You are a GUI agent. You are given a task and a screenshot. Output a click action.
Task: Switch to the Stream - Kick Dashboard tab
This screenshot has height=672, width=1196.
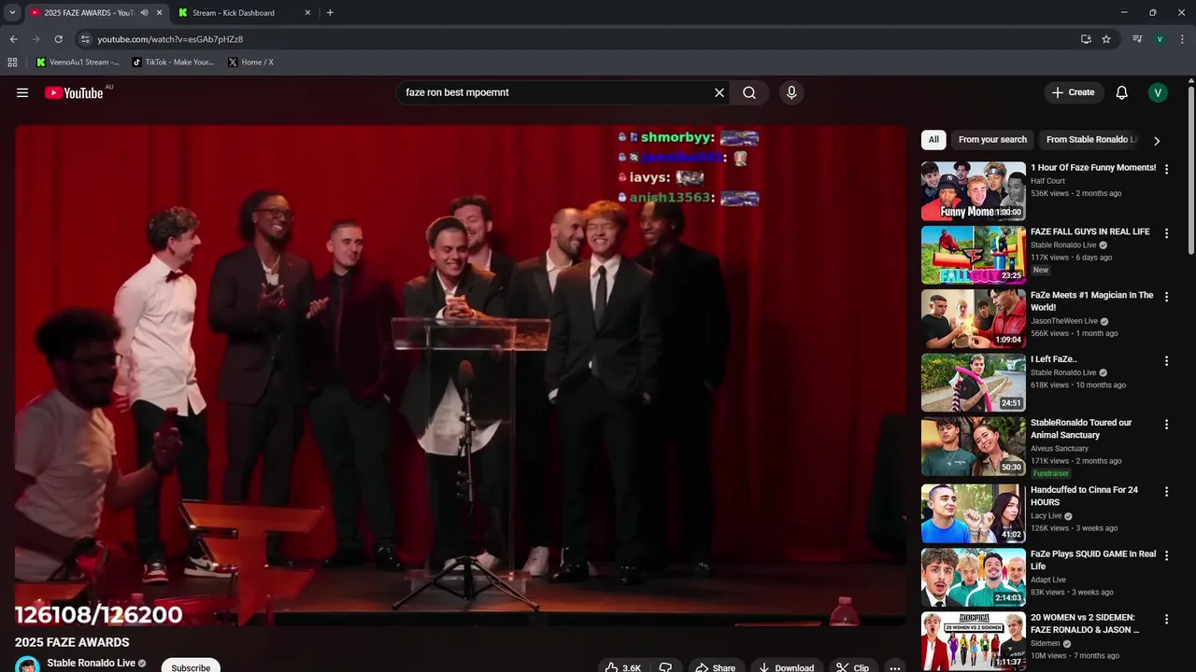point(234,13)
